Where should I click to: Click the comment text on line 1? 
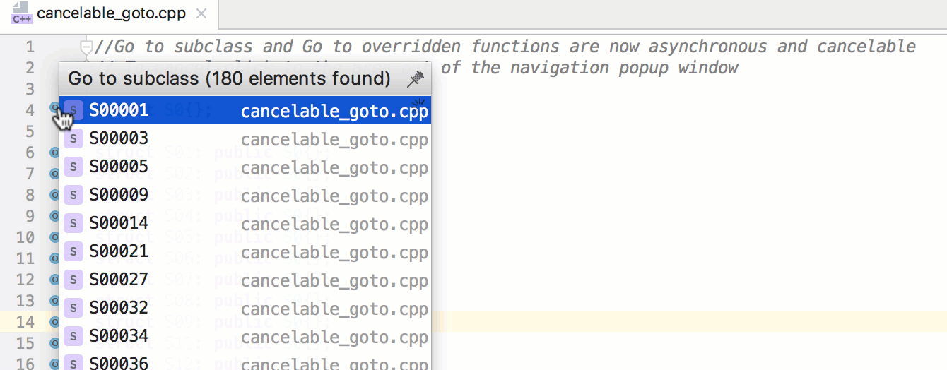click(x=505, y=47)
